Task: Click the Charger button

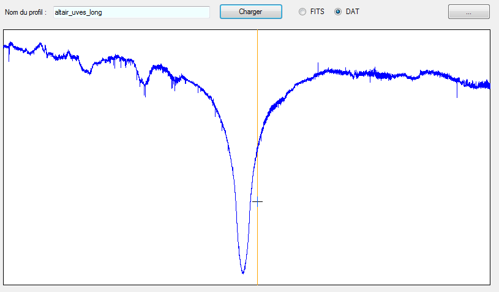Action: click(251, 12)
